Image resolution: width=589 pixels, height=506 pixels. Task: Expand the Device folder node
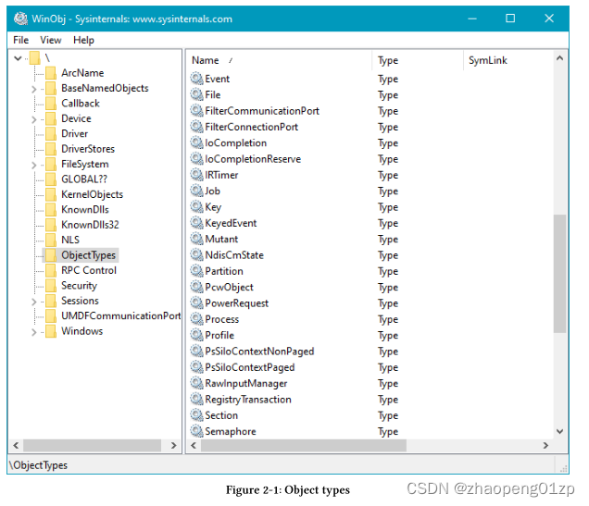(x=34, y=119)
